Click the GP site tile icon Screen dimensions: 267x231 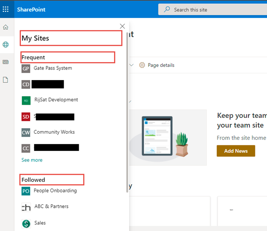coord(26,69)
